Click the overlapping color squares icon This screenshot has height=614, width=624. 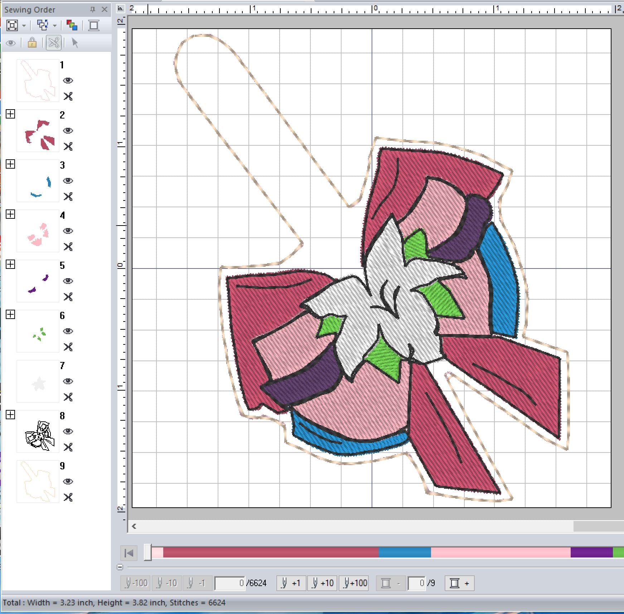[x=72, y=25]
